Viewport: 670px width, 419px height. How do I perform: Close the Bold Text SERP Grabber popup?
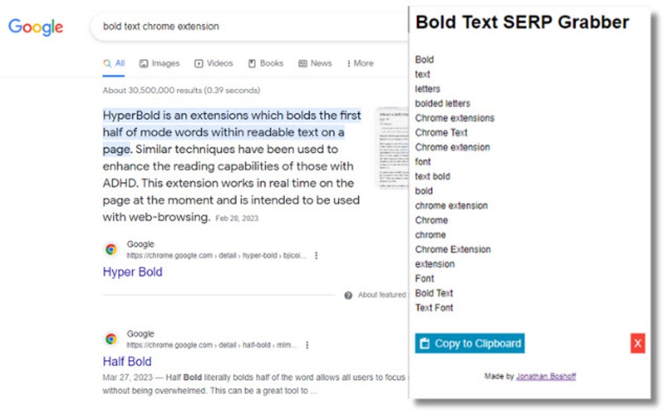tap(636, 343)
